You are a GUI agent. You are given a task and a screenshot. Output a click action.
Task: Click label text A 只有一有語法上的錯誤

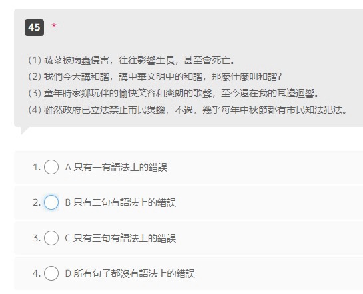(116, 167)
